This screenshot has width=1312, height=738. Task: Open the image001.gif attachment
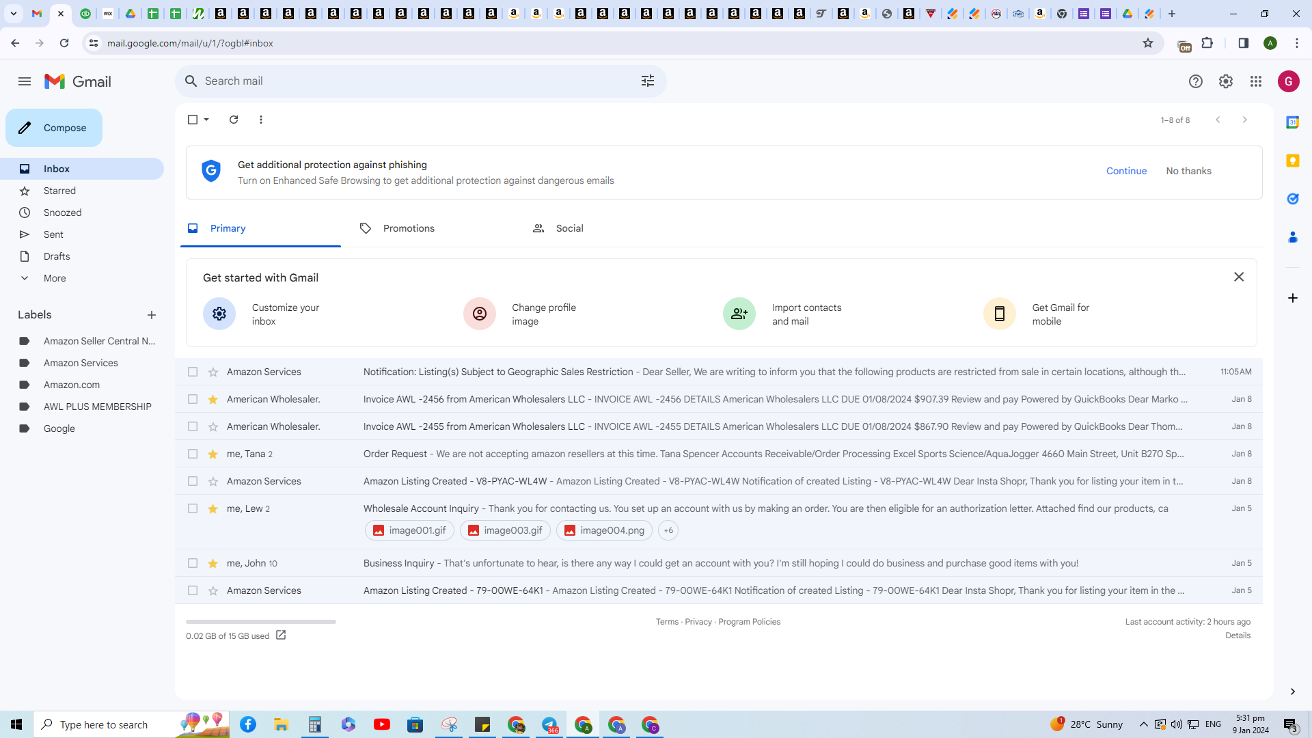pyautogui.click(x=409, y=530)
